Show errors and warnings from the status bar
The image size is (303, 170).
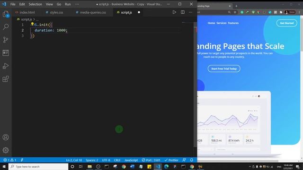9,160
